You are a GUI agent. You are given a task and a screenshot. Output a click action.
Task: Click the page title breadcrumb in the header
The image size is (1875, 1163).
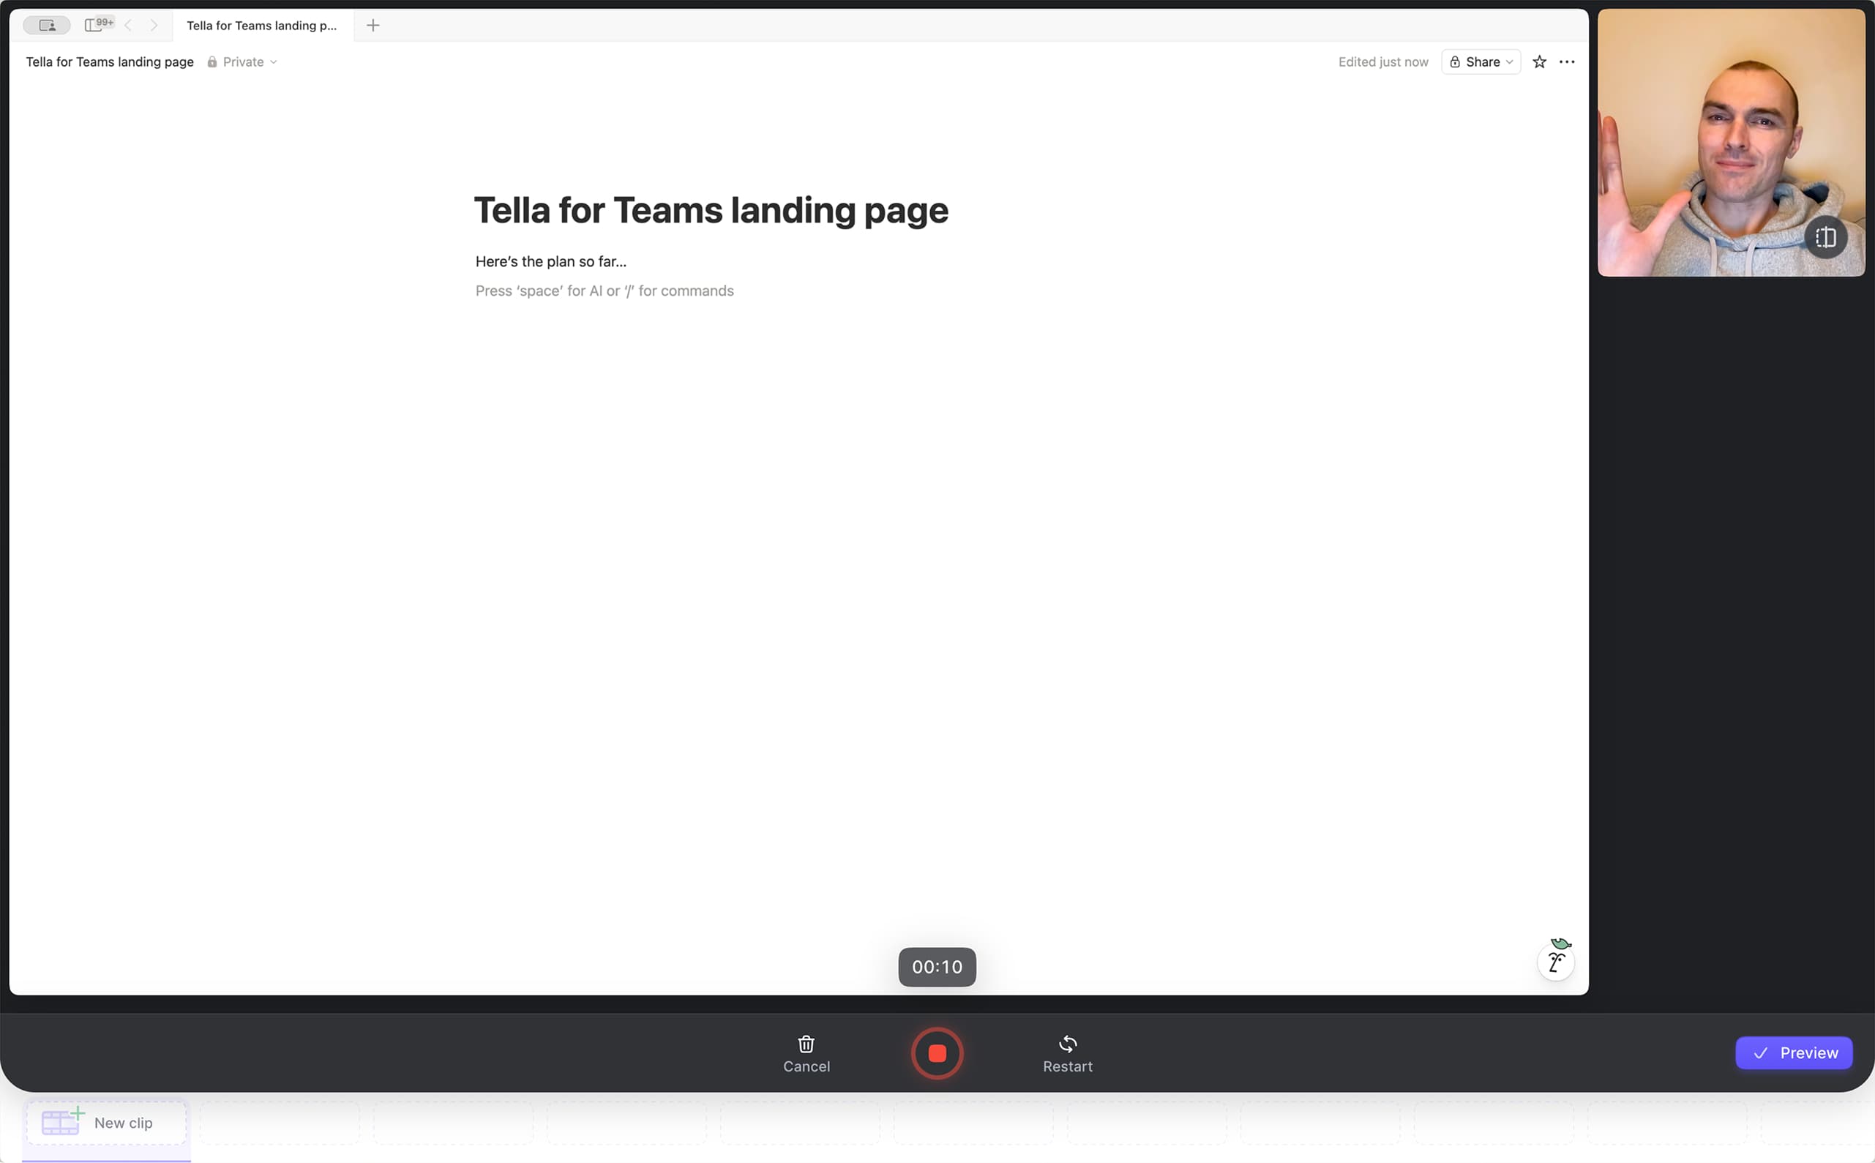point(110,61)
